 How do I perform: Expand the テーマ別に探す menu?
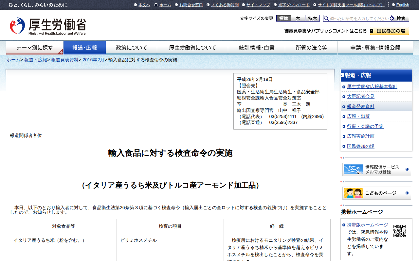click(35, 48)
